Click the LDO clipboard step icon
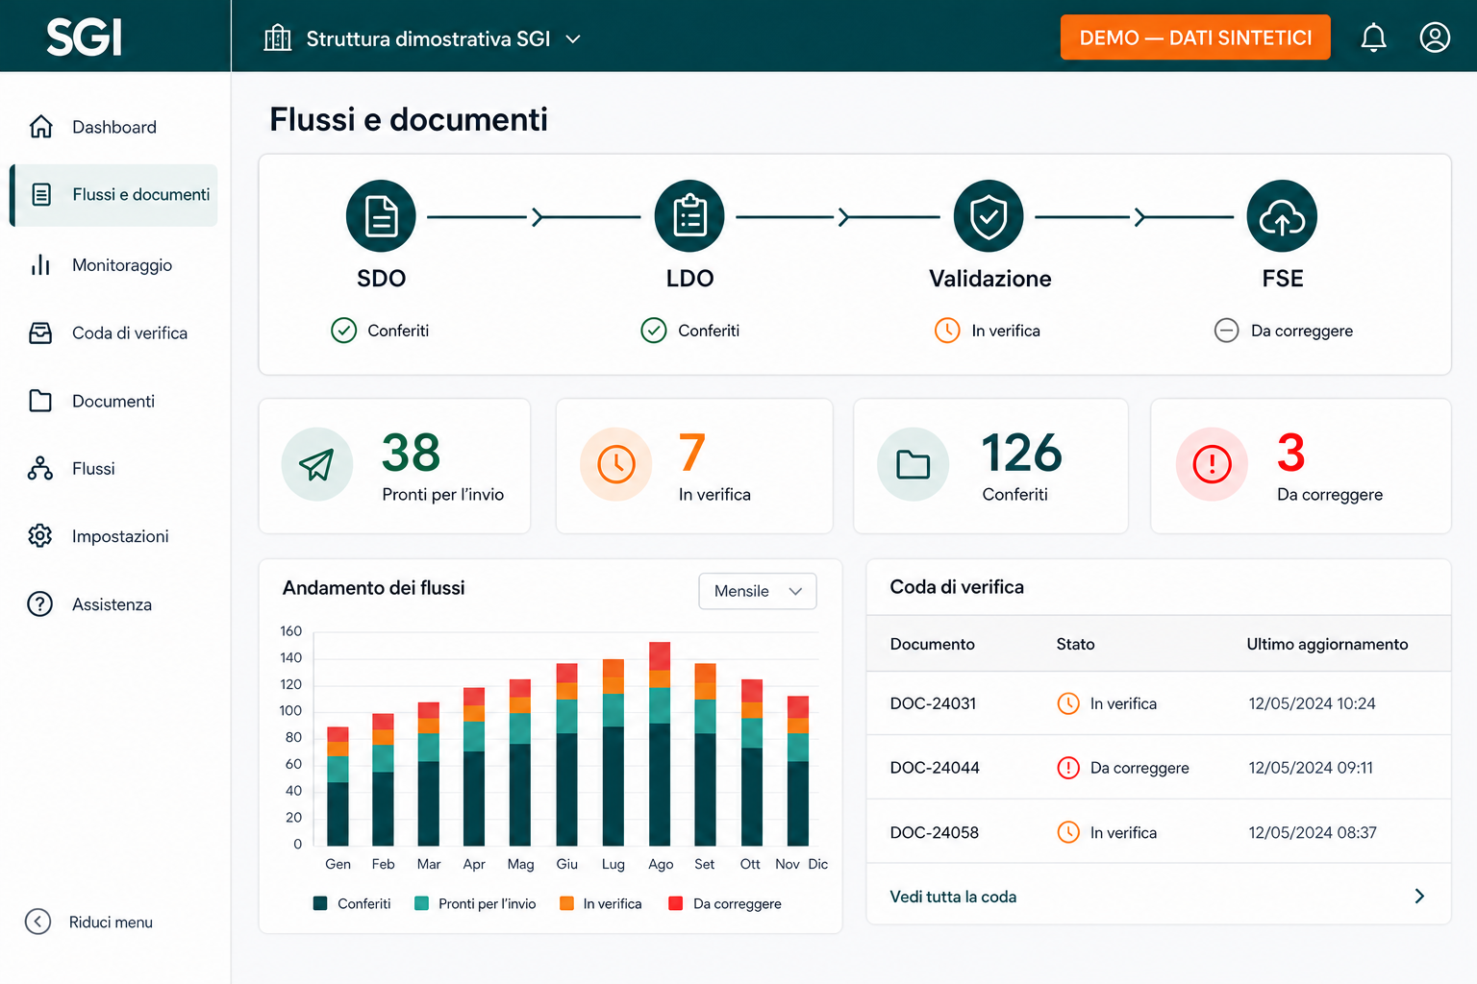Viewport: 1477px width, 984px height. (x=689, y=216)
